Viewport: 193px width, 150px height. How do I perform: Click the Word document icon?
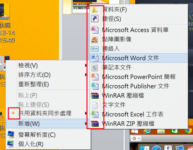click(x=95, y=58)
